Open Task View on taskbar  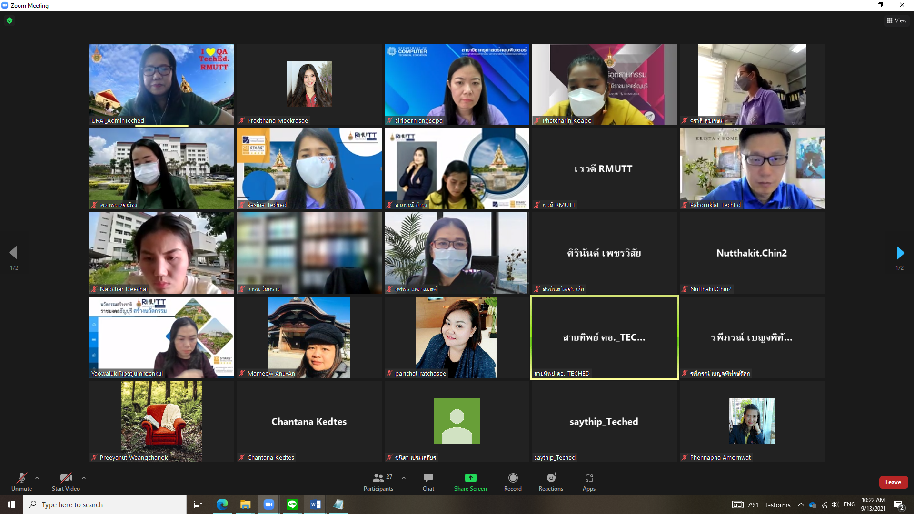pyautogui.click(x=198, y=504)
